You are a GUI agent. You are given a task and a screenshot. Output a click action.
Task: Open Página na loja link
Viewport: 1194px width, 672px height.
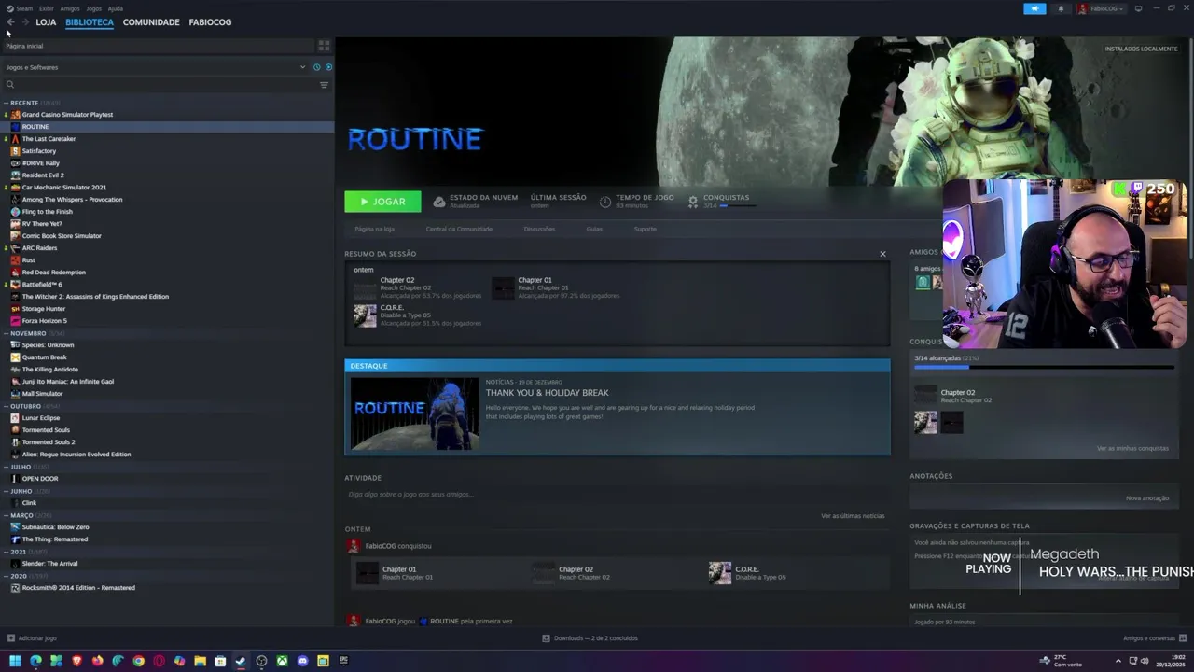click(374, 229)
